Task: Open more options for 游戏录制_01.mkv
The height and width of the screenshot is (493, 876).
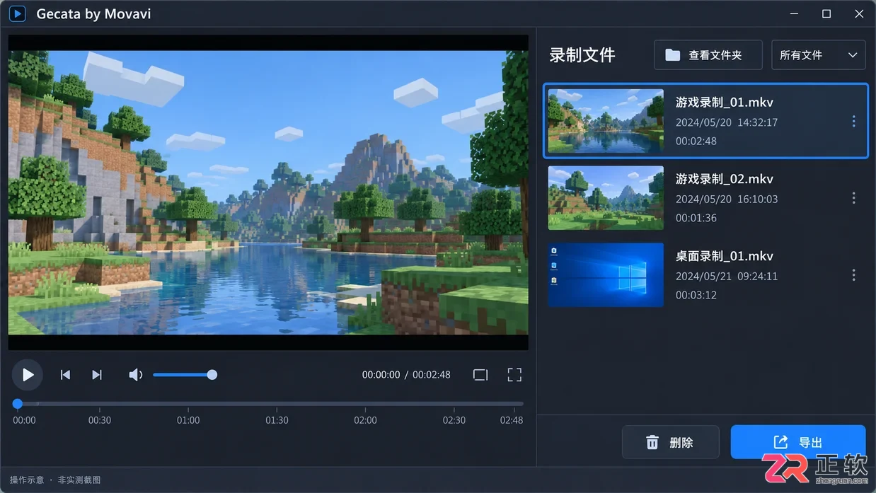Action: [x=853, y=122]
